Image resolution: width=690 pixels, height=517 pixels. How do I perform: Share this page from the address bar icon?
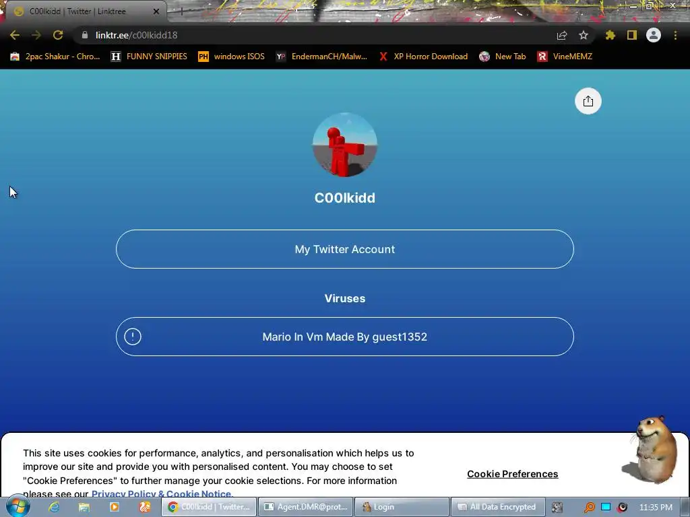click(x=562, y=35)
